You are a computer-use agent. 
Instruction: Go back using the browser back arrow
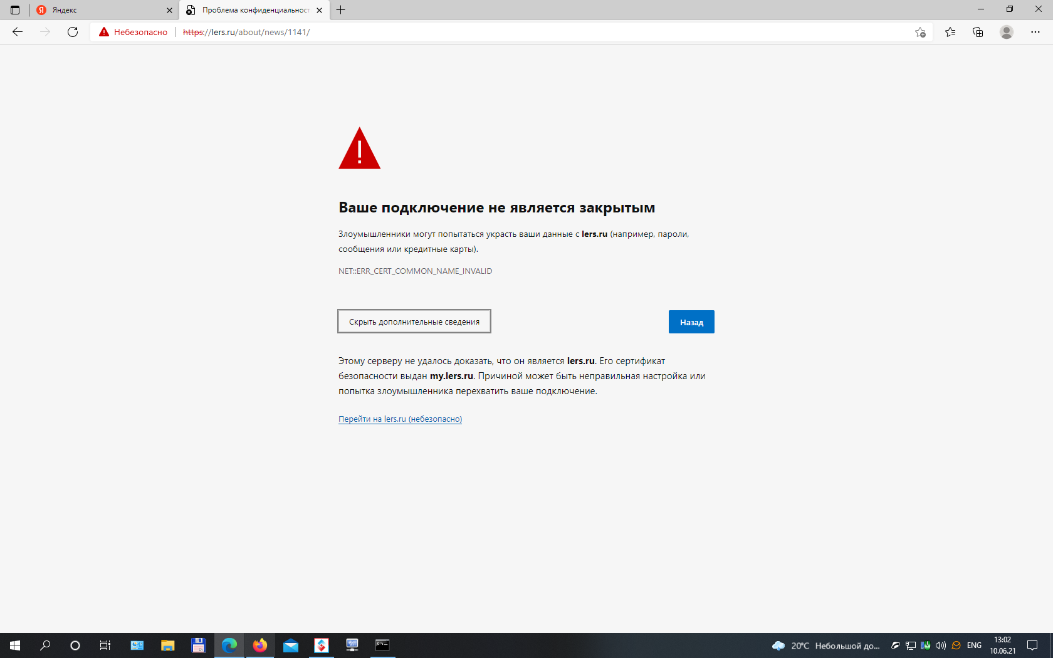click(18, 32)
